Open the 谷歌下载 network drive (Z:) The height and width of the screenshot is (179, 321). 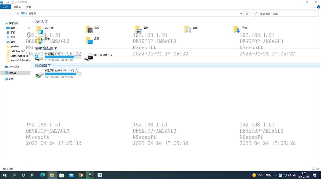(40, 74)
